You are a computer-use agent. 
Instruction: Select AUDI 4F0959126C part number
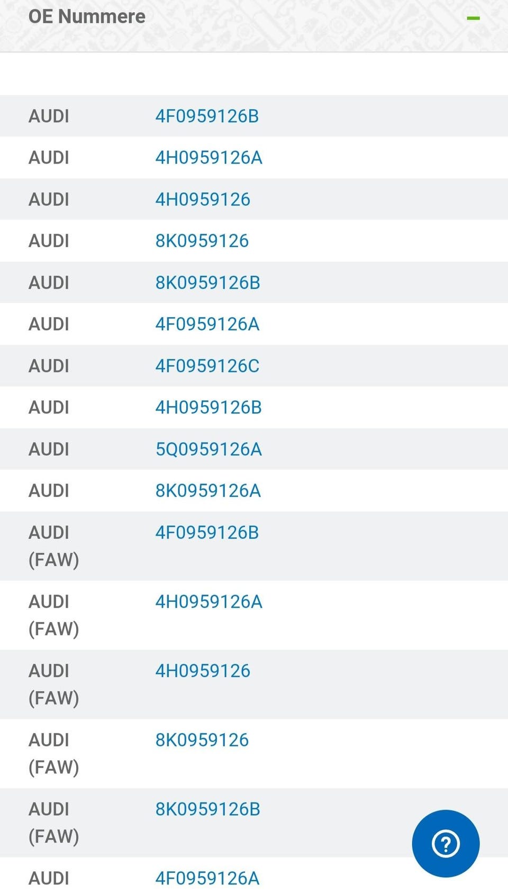coord(207,365)
